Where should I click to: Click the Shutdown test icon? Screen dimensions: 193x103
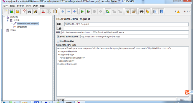[x=100, y=12]
